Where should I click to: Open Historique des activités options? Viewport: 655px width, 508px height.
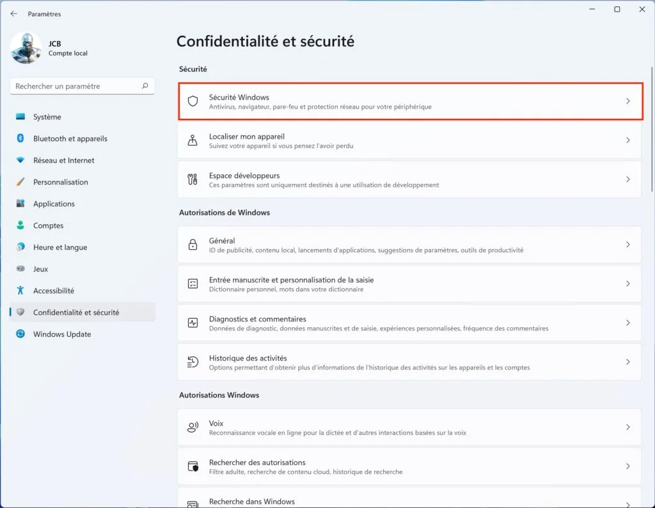coord(409,362)
